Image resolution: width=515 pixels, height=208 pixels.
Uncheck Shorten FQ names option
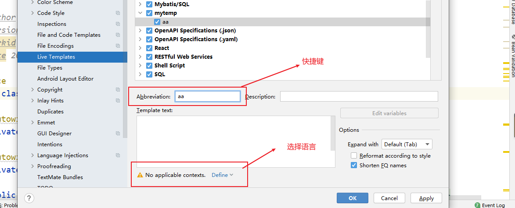point(354,165)
